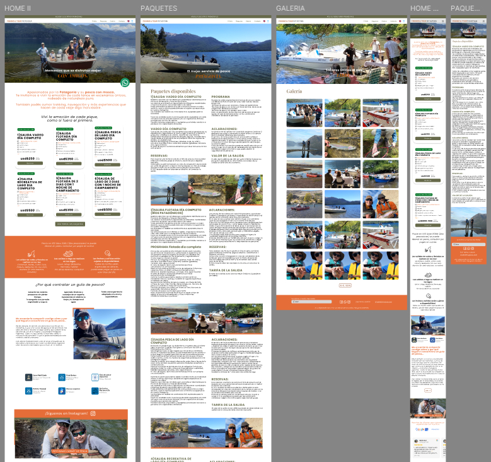Screen dimensions: 491x462
Task: Select the GALERIA frame label
Action: (291, 8)
